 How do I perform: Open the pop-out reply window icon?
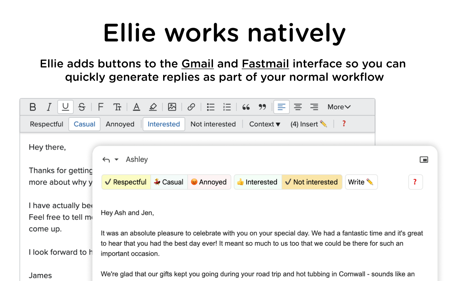coord(424,159)
